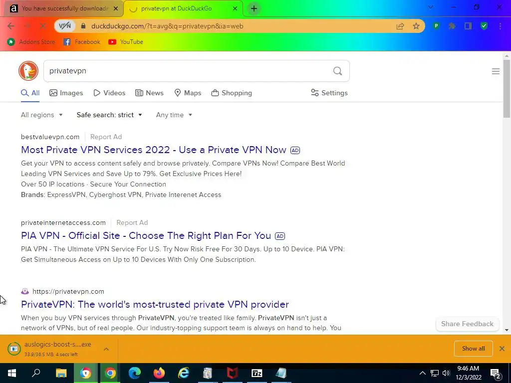Open Any time filter dropdown
Viewport: 511px width, 383px height.
pyautogui.click(x=174, y=115)
